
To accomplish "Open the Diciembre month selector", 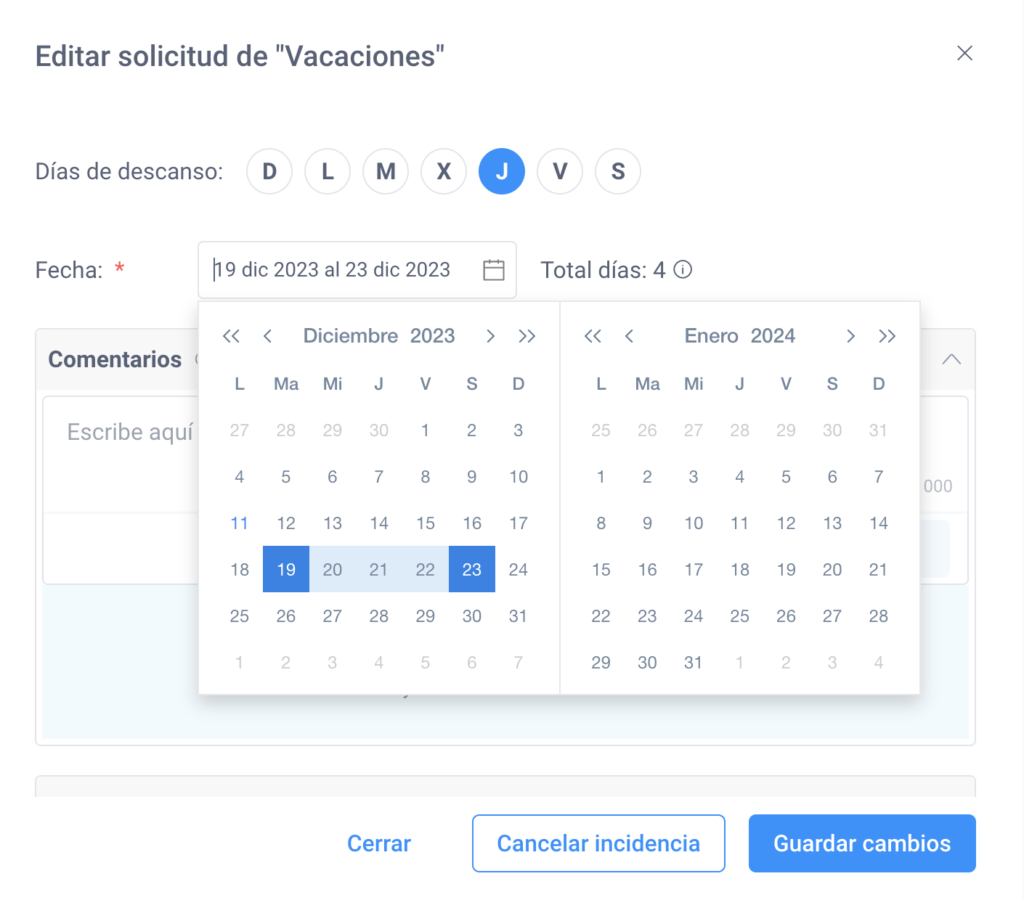I will tap(351, 336).
